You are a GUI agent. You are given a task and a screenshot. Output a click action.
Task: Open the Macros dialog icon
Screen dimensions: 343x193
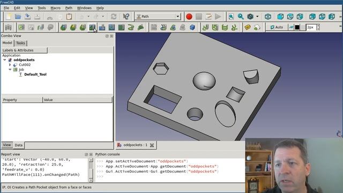pos(208,17)
